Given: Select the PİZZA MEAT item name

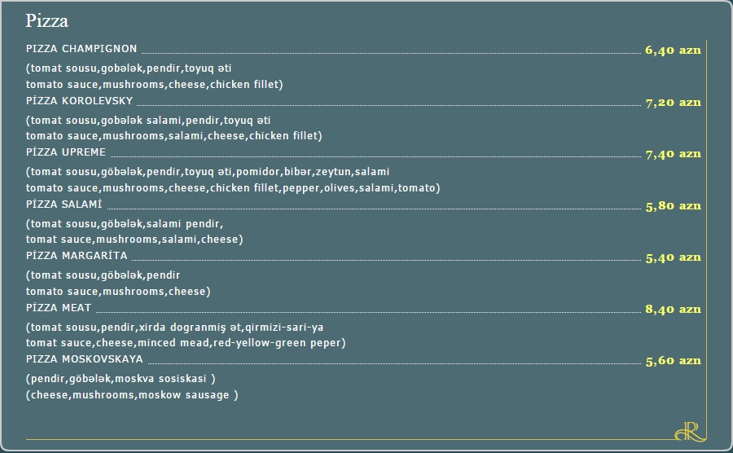Looking at the screenshot, I should coord(59,308).
